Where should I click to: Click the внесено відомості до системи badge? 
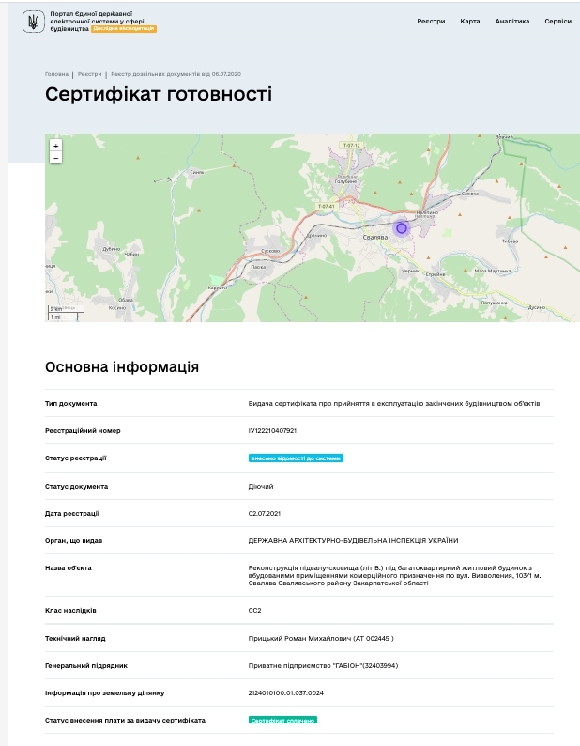tap(296, 458)
